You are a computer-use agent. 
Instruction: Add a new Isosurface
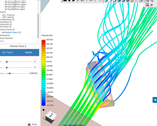[11, 22]
